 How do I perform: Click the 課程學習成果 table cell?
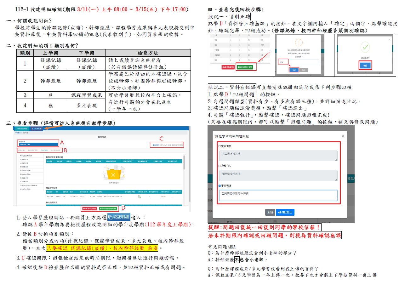[87, 95]
